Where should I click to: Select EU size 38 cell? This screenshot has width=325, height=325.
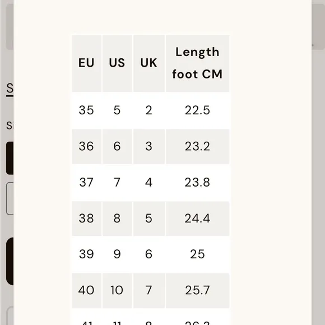86,219
